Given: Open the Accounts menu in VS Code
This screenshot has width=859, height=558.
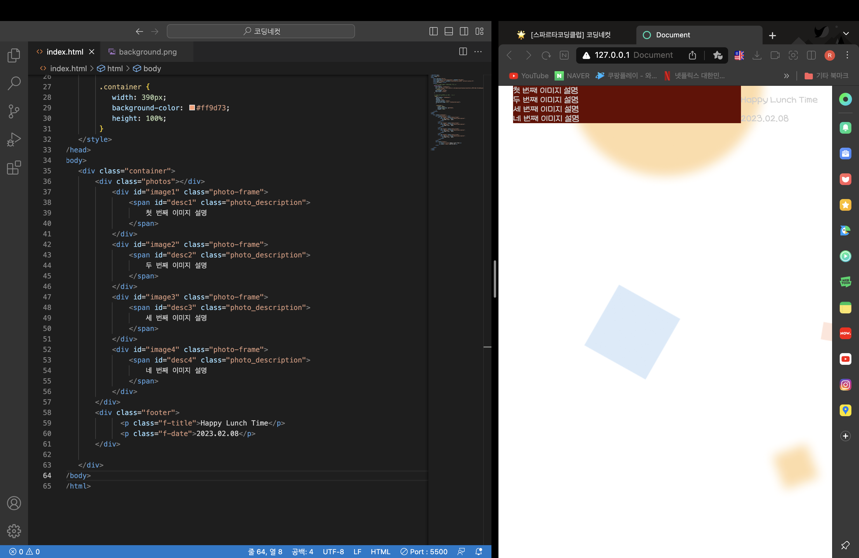Looking at the screenshot, I should point(14,503).
